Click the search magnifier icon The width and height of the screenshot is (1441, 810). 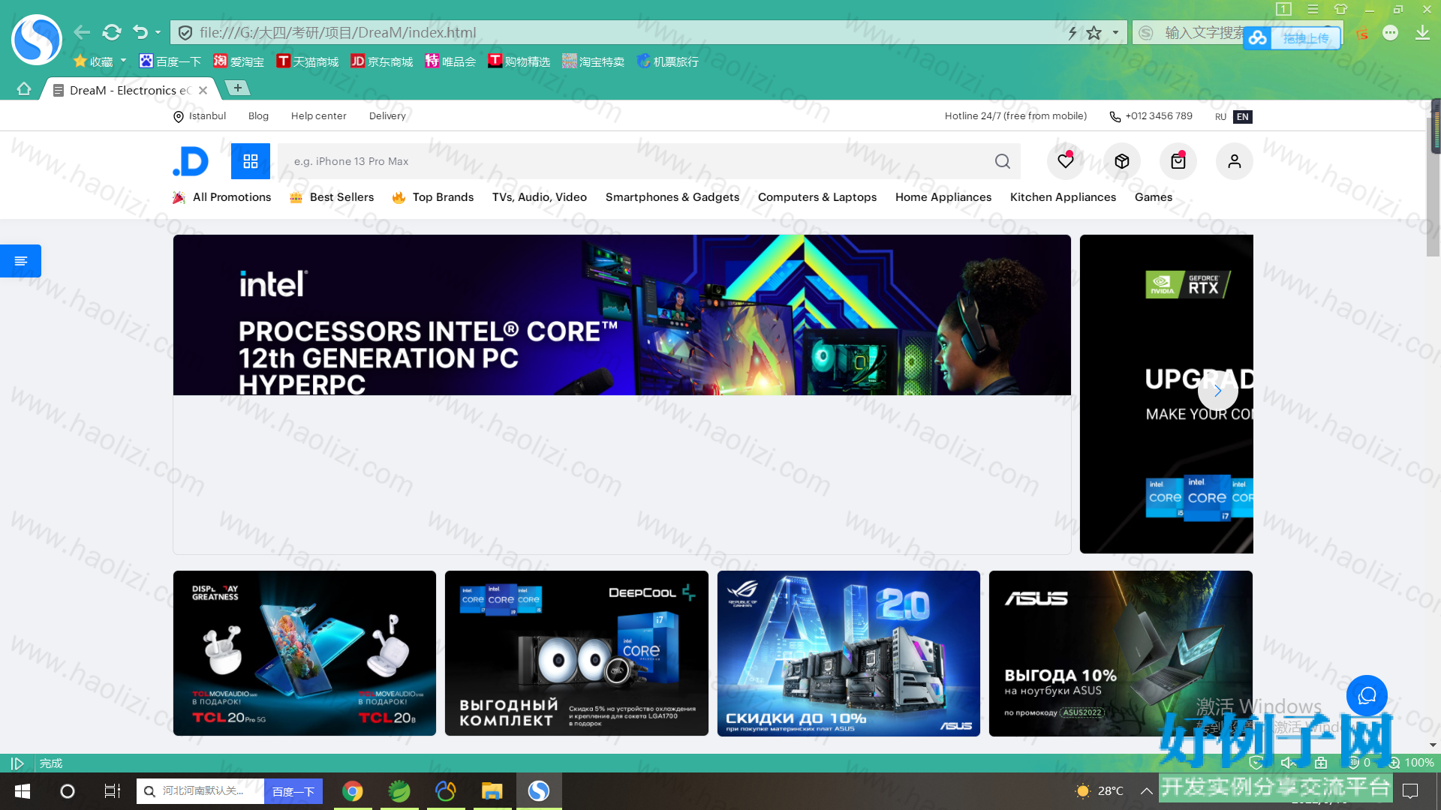click(x=1003, y=161)
